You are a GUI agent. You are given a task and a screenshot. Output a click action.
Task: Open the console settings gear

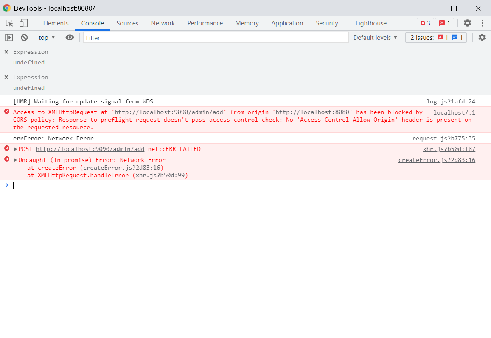482,38
